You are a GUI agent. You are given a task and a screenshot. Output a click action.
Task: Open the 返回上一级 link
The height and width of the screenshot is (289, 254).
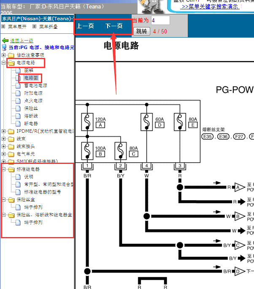coord(22,41)
